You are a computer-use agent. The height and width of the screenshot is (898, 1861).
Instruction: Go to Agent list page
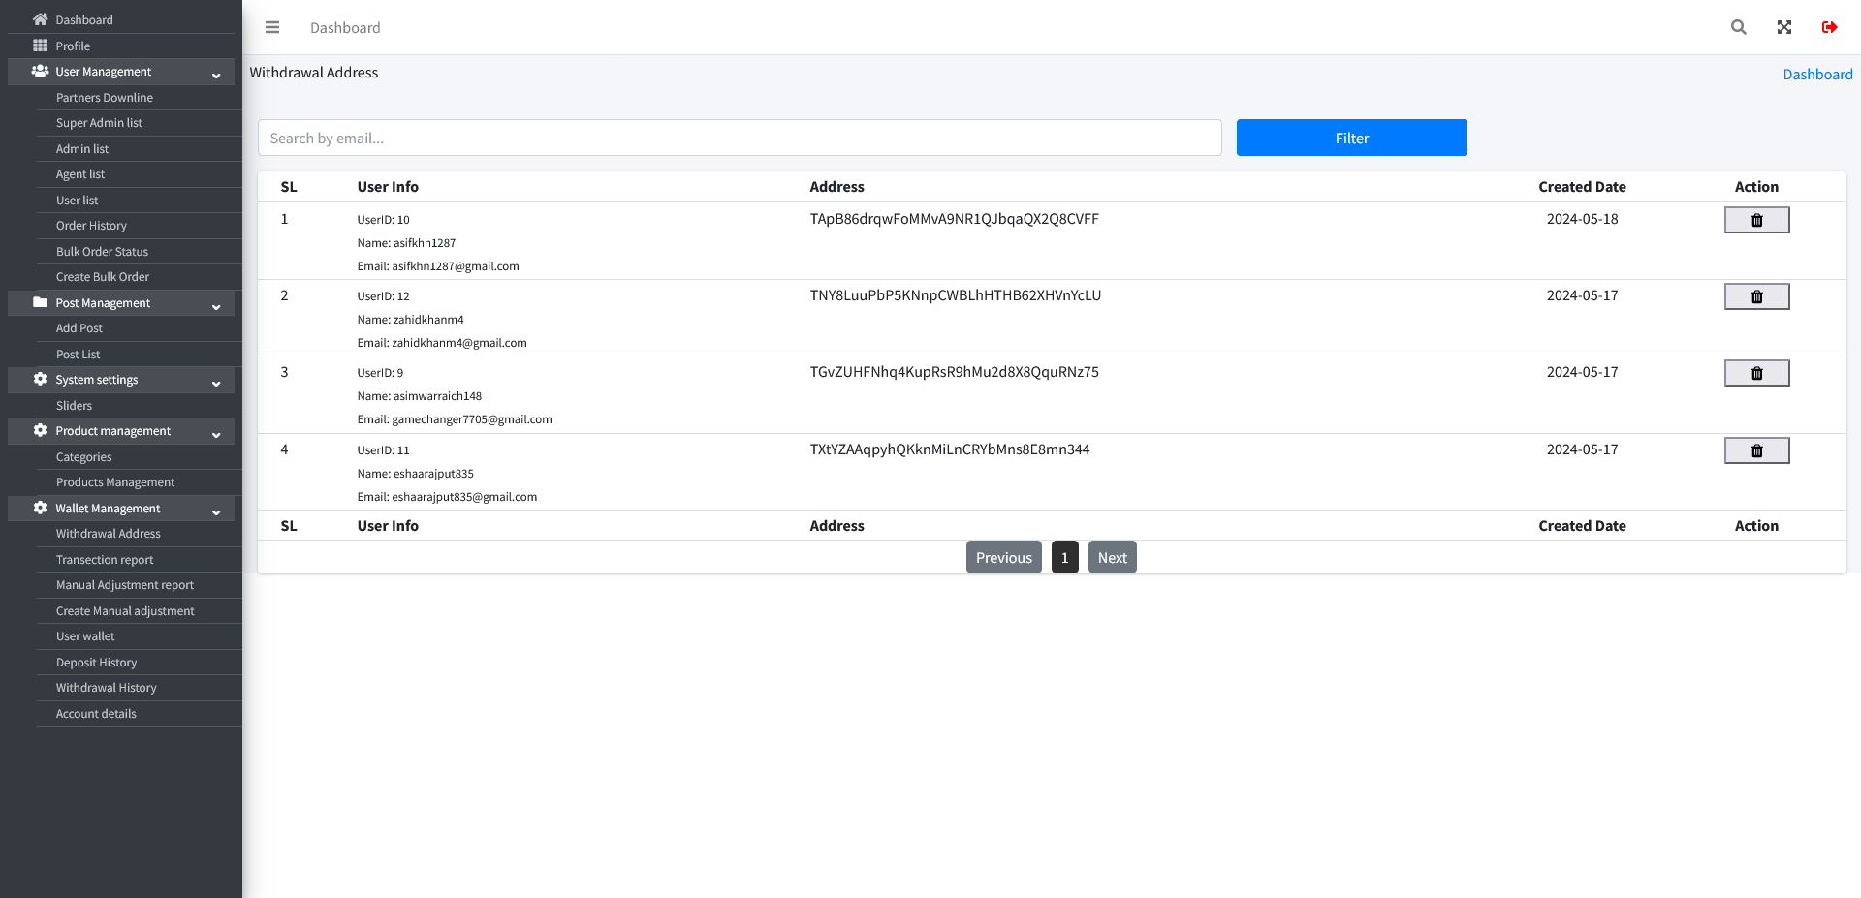tap(80, 174)
